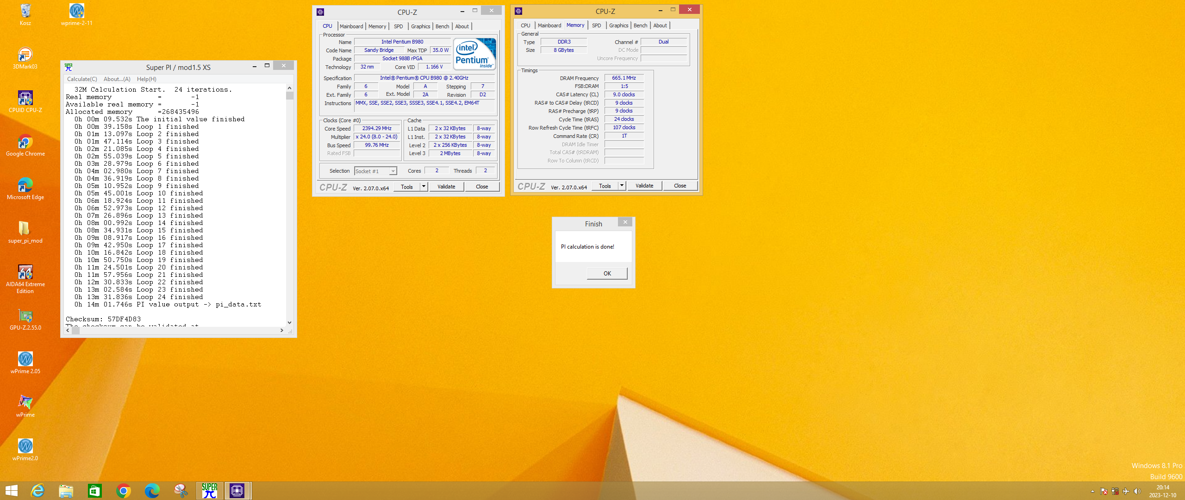
Task: Switch to Mainboard tab in left CPU-Z window
Action: click(351, 26)
